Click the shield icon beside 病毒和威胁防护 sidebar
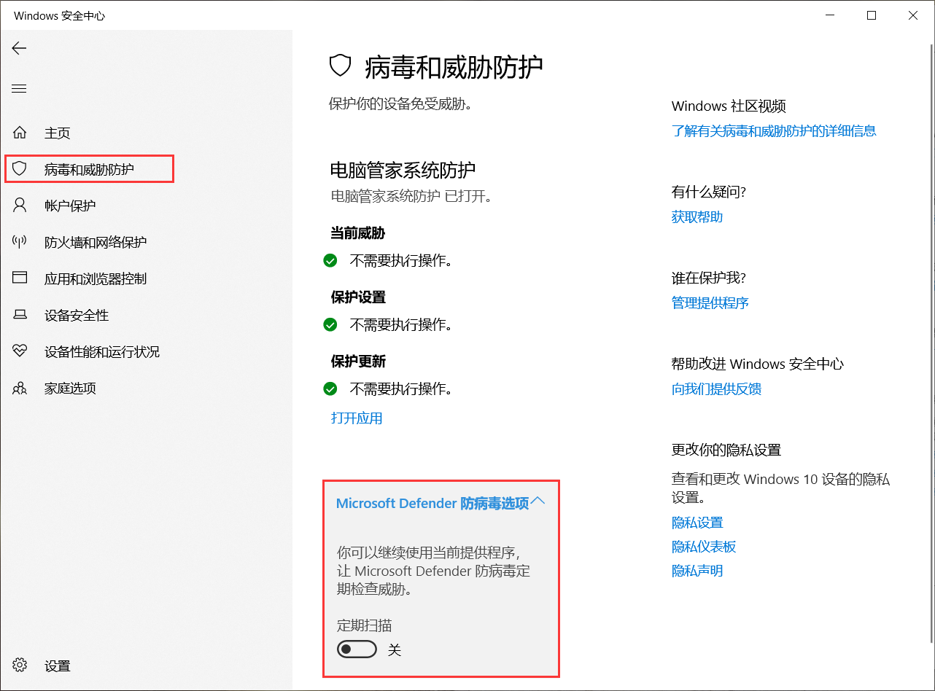Screen dimensions: 935x691 20,169
